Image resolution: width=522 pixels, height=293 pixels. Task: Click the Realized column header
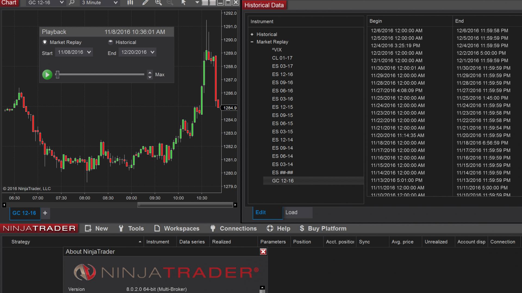(234, 242)
